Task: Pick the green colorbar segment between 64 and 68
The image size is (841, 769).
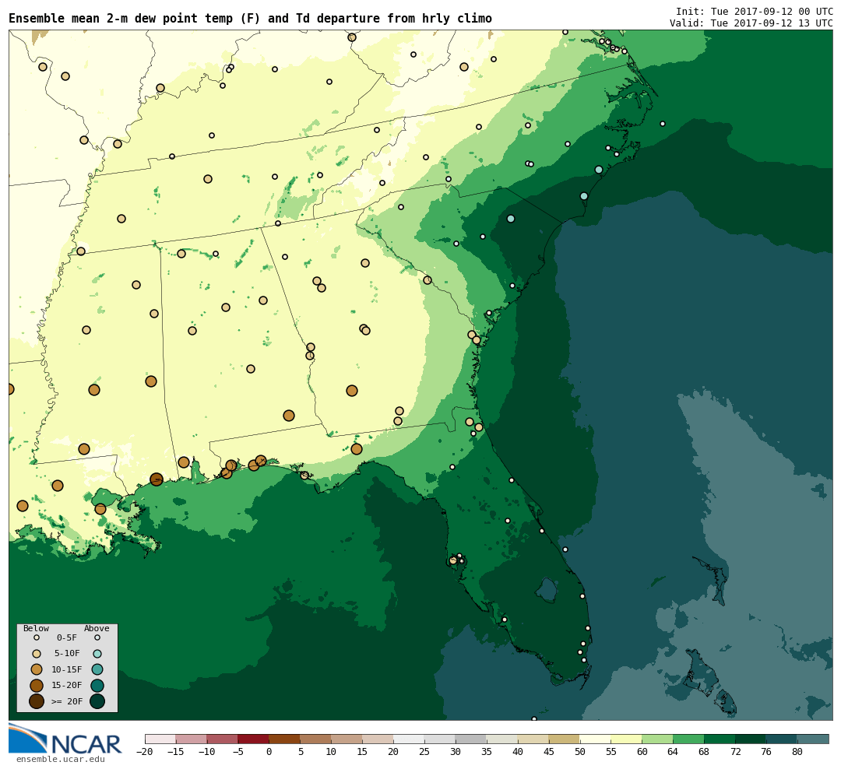Action: pos(689,739)
